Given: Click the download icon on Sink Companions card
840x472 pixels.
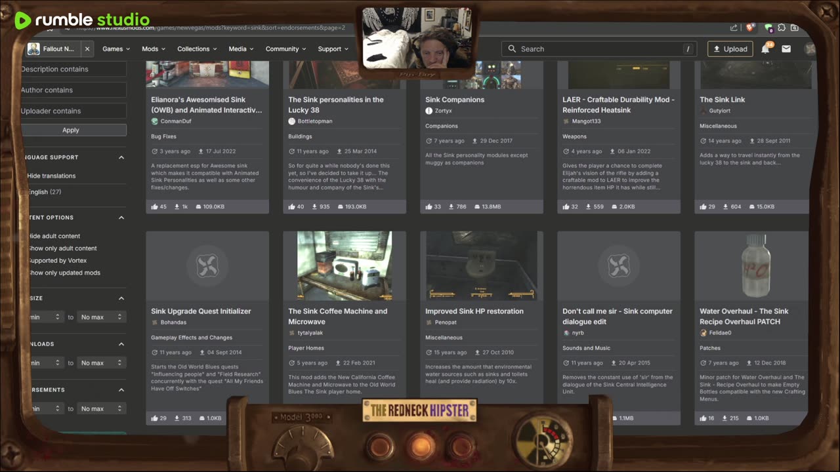Looking at the screenshot, I should point(451,206).
